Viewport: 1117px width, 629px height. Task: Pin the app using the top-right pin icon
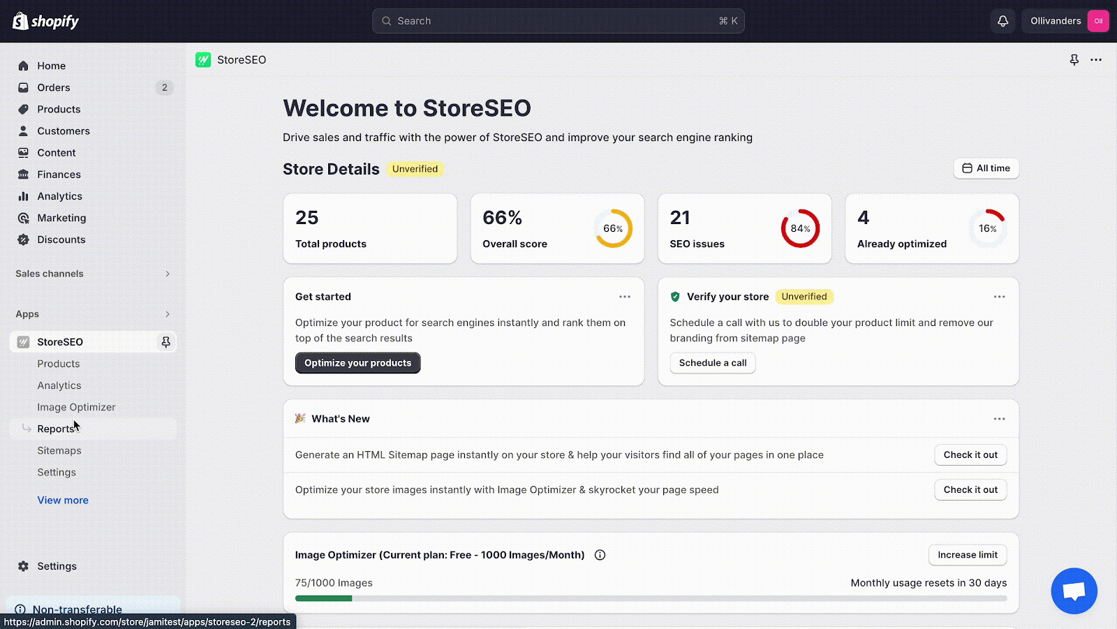(x=1074, y=60)
